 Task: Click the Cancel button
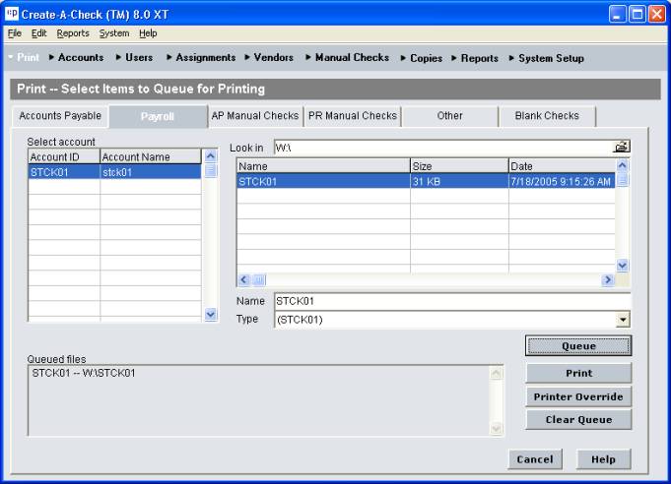535,459
